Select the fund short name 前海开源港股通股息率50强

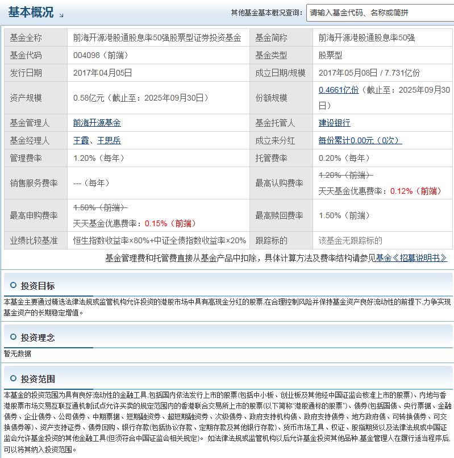tap(366, 38)
